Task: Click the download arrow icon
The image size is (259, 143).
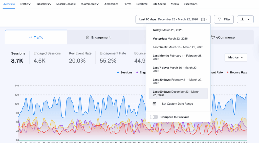Action: point(242,19)
